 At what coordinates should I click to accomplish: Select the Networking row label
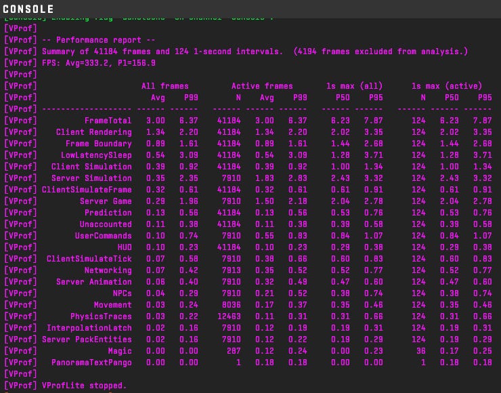coord(108,270)
